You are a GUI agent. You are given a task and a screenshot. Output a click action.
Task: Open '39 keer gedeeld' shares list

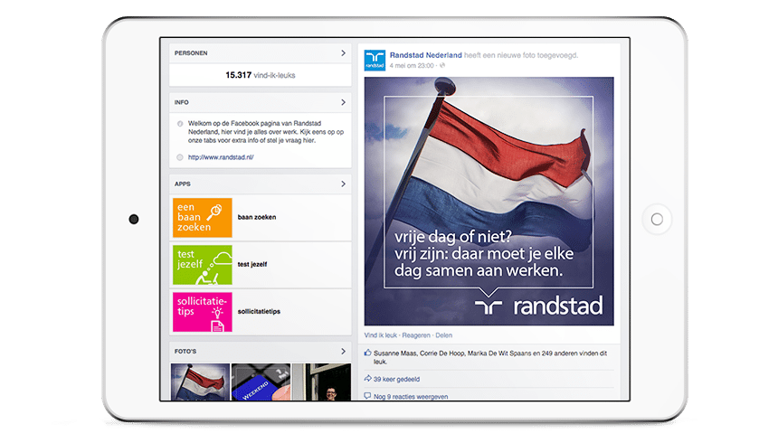396,379
